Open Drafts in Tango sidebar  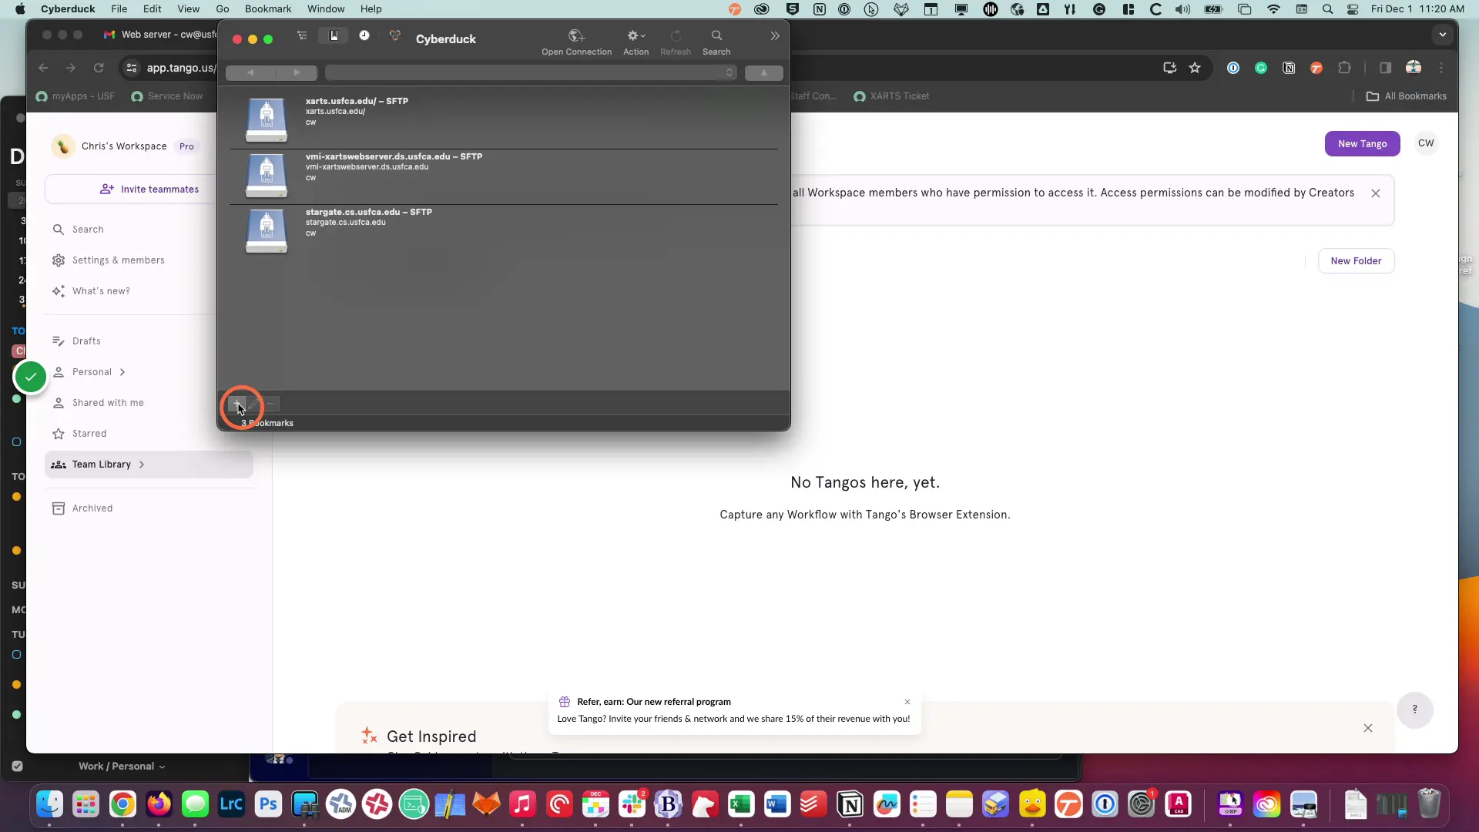click(86, 341)
